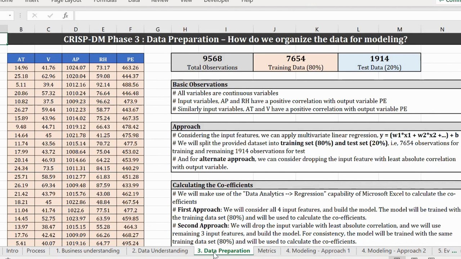Click the AP table header cell
The height and width of the screenshot is (259, 461).
(x=76, y=59)
